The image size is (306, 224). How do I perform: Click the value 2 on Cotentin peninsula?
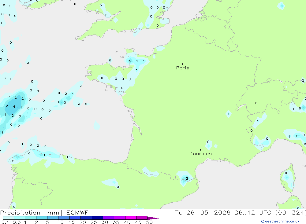[130, 61]
